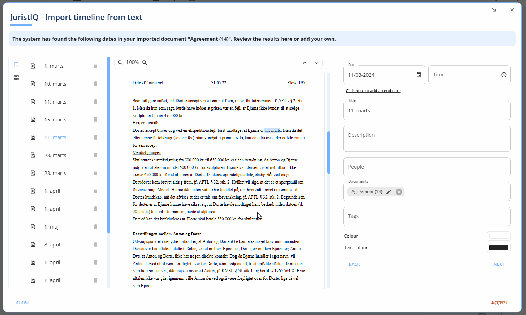Screen dimensions: 526x315
Task: Edit the Agreement (14) document chip
Action: (x=389, y=192)
